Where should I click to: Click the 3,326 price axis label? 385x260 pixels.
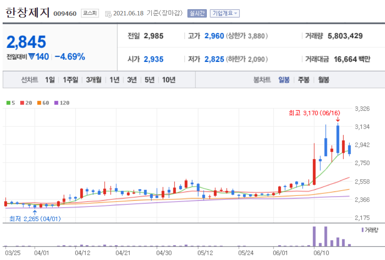[x=362, y=108]
